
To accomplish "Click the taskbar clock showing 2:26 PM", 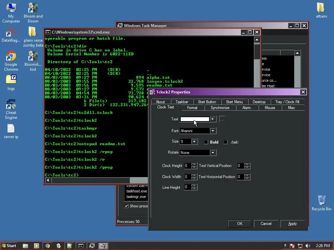I will [323, 246].
